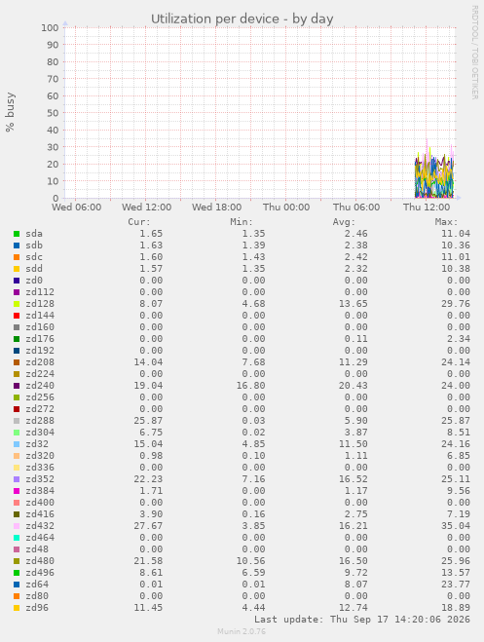484x642 pixels.
Task: Click the 'zd80' device label
Action: point(37,596)
